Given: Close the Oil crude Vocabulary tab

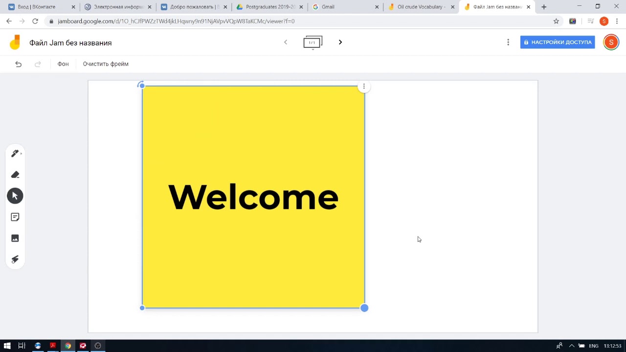Looking at the screenshot, I should click(452, 7).
